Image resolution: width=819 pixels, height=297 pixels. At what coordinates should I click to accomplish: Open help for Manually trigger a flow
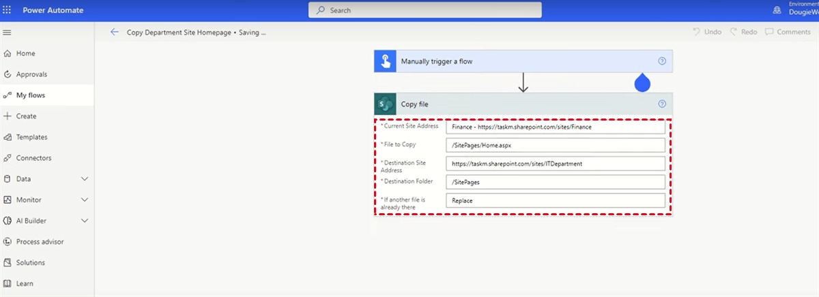click(662, 61)
